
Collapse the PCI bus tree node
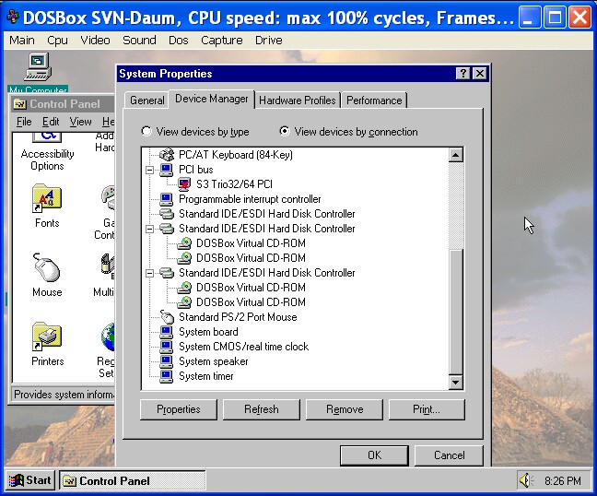pos(150,170)
